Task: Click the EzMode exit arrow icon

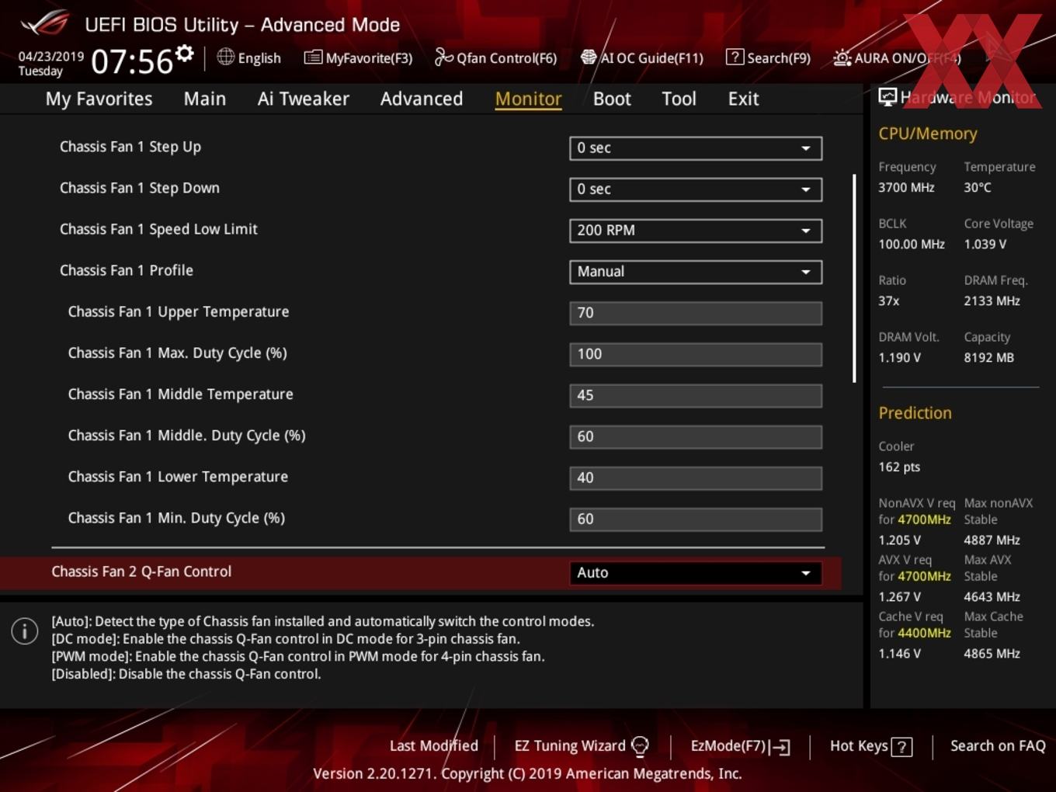Action: (780, 747)
